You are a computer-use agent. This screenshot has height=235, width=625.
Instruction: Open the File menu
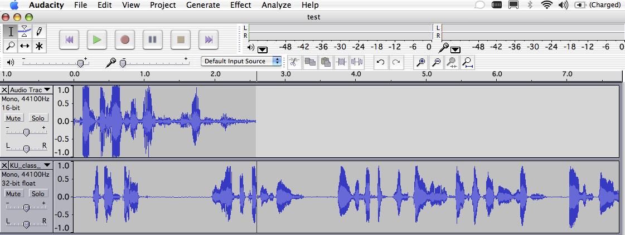[x=80, y=5]
